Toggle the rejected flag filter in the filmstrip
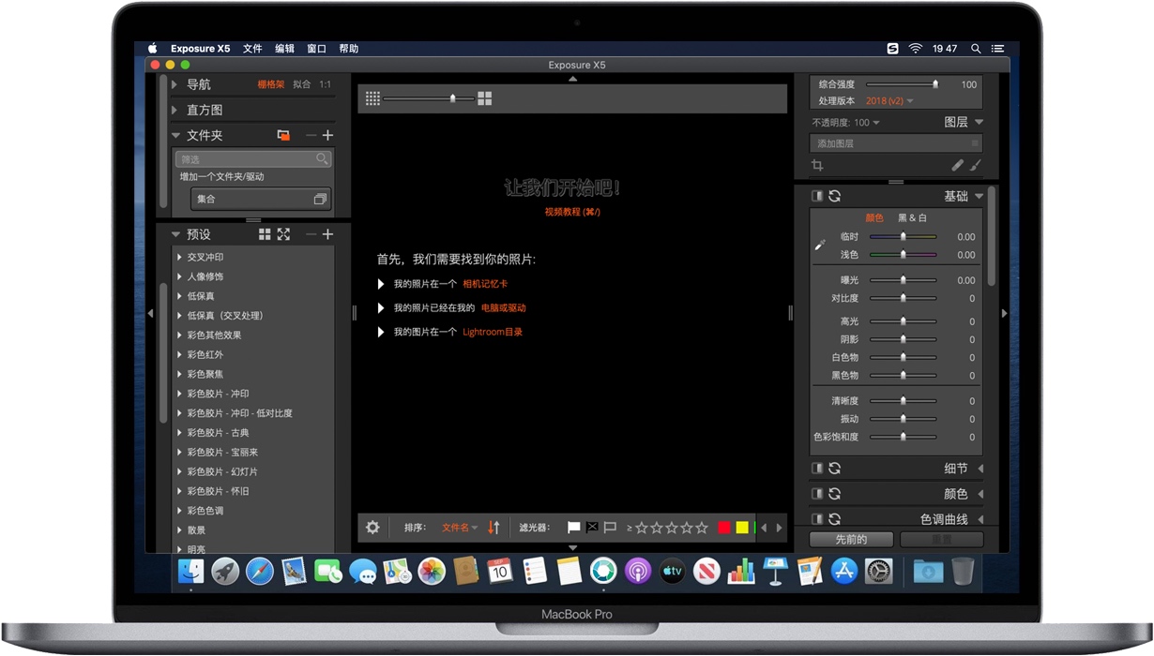 [592, 527]
